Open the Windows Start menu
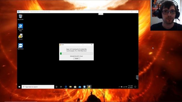Viewport: 182px width, 102px height. (19, 87)
